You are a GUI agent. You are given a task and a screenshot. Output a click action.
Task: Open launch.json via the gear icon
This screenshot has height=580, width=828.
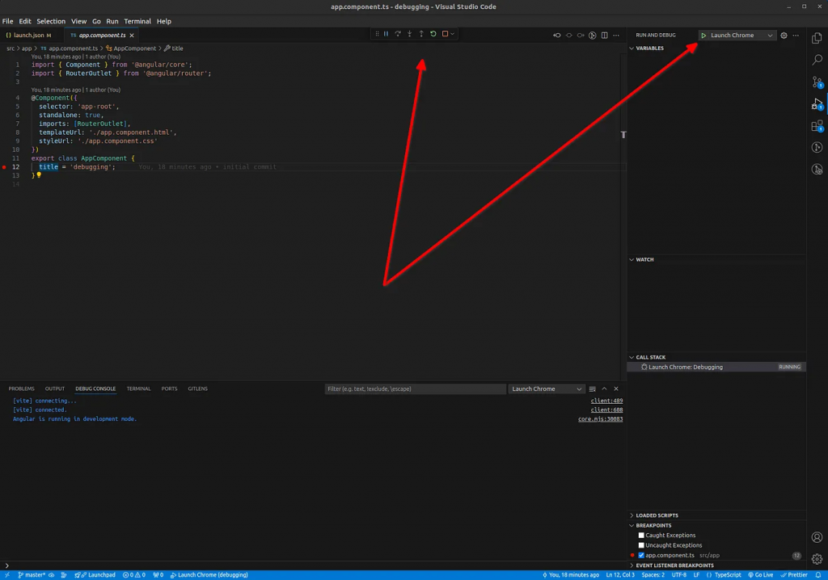coord(784,36)
